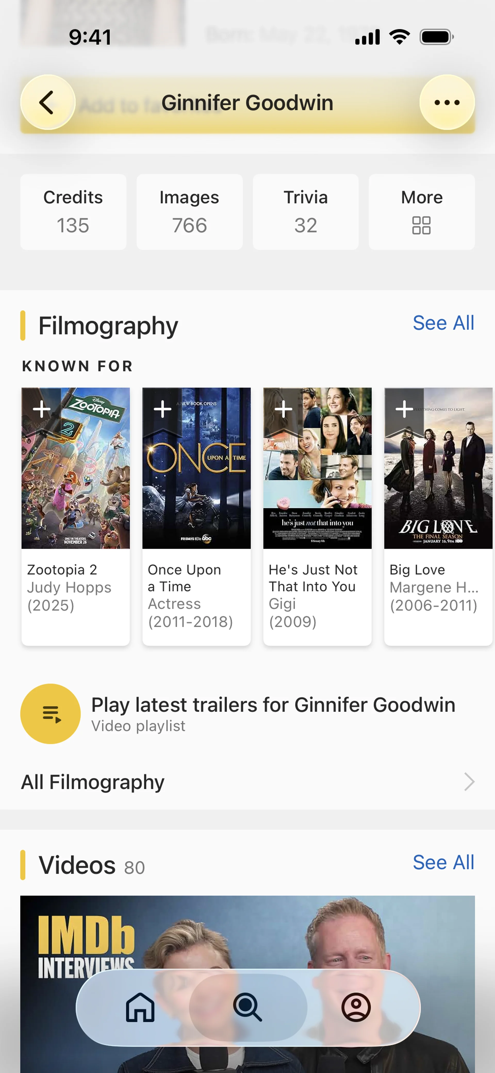Image resolution: width=495 pixels, height=1073 pixels.
Task: Tap the back arrow button
Action: tap(47, 102)
